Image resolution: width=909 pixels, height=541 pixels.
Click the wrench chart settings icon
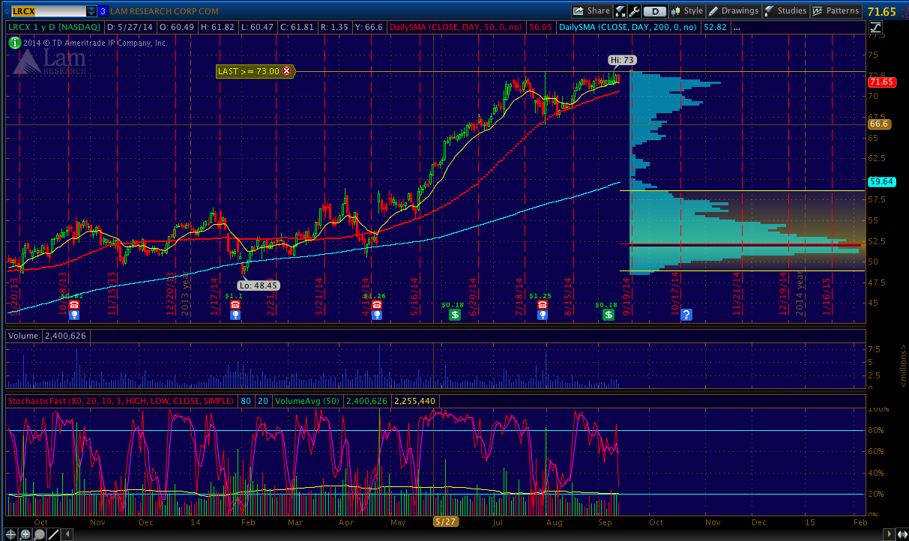point(634,11)
